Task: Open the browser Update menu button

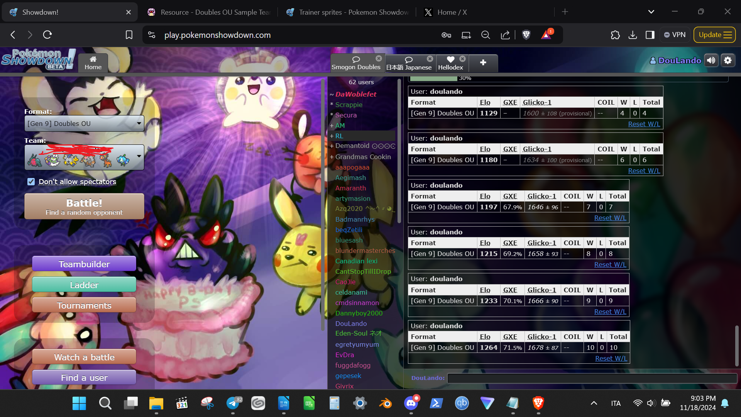Action: point(715,35)
